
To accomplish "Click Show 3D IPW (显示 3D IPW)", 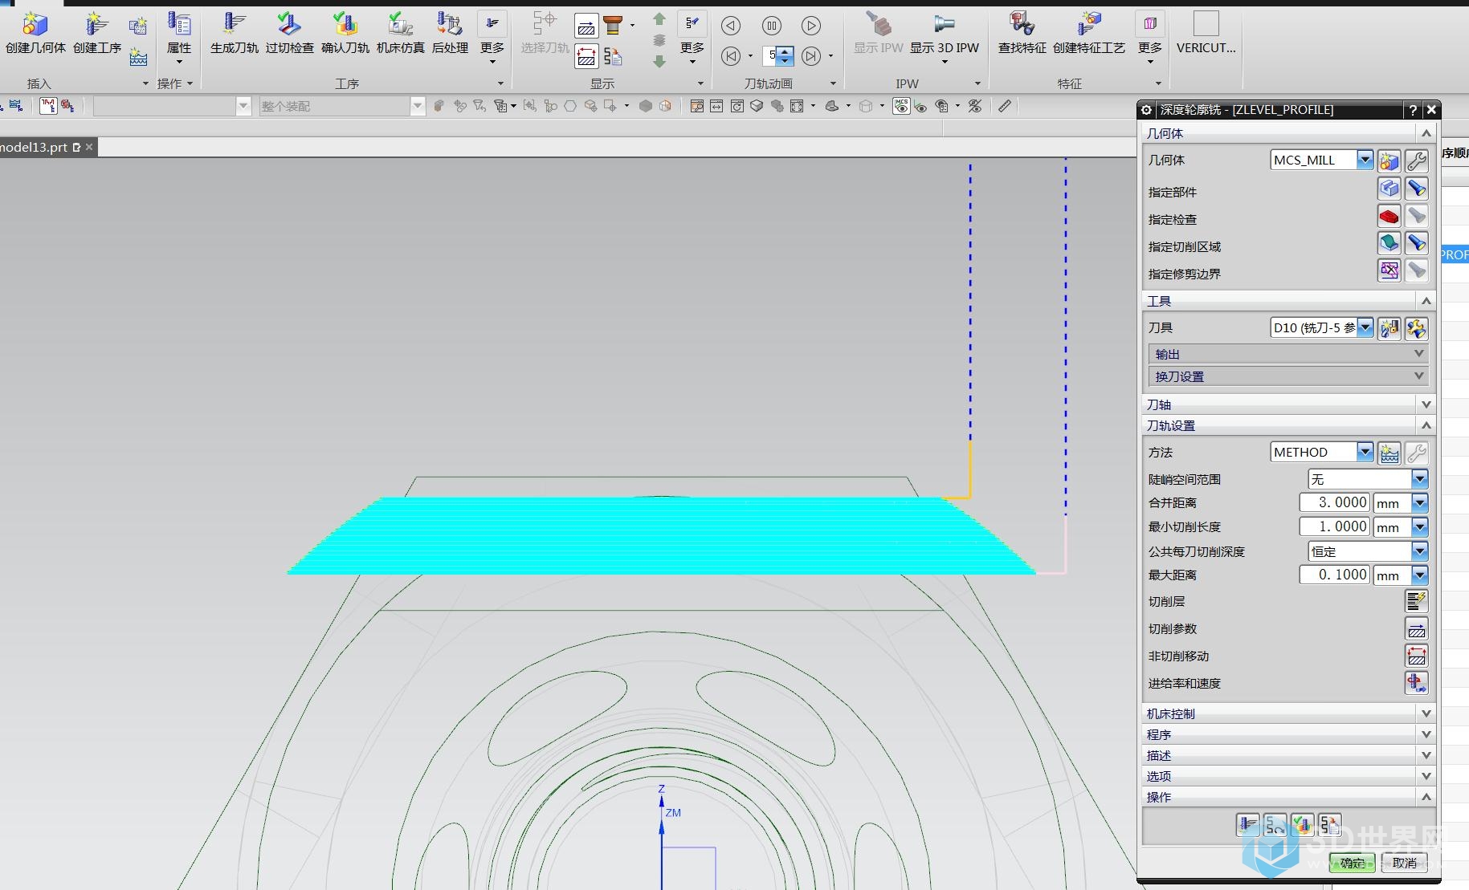I will [945, 37].
